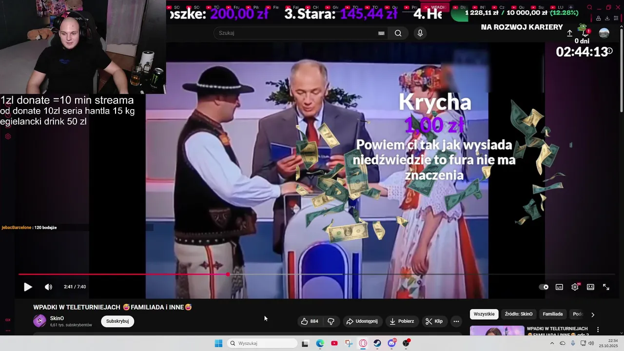Click the Klip button

[x=434, y=321]
